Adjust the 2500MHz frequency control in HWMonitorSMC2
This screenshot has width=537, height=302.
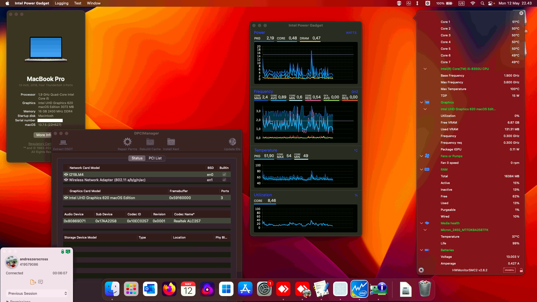510,270
